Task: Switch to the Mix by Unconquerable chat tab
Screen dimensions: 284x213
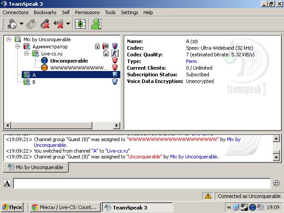Action: pyautogui.click(x=35, y=167)
